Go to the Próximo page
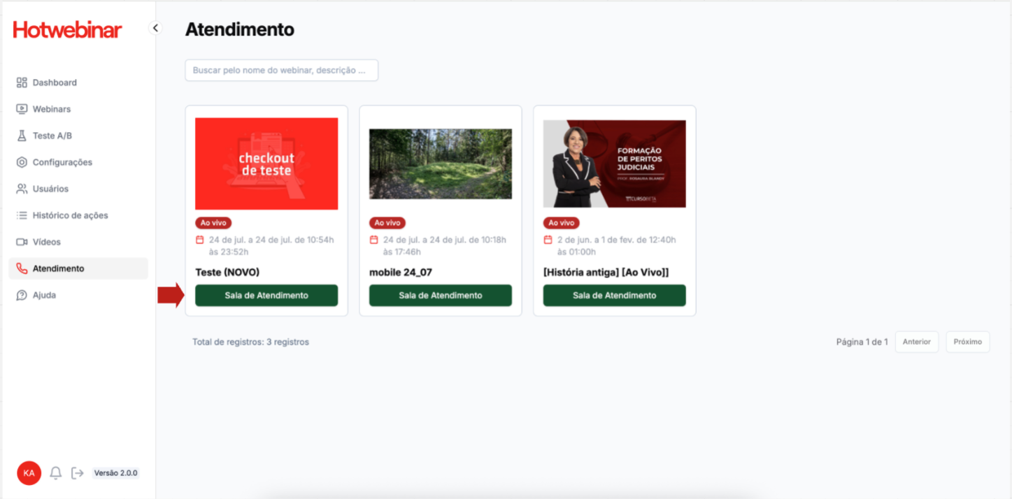1012x499 pixels. click(968, 342)
